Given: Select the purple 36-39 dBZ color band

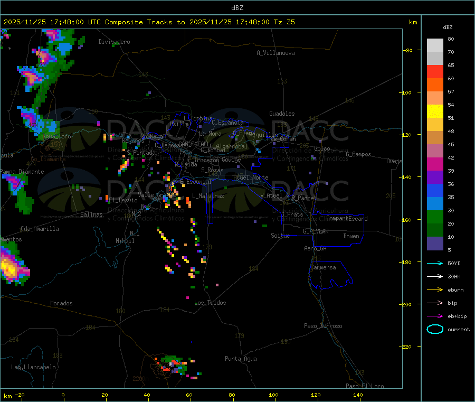Looking at the screenshot, I should click(435, 177).
